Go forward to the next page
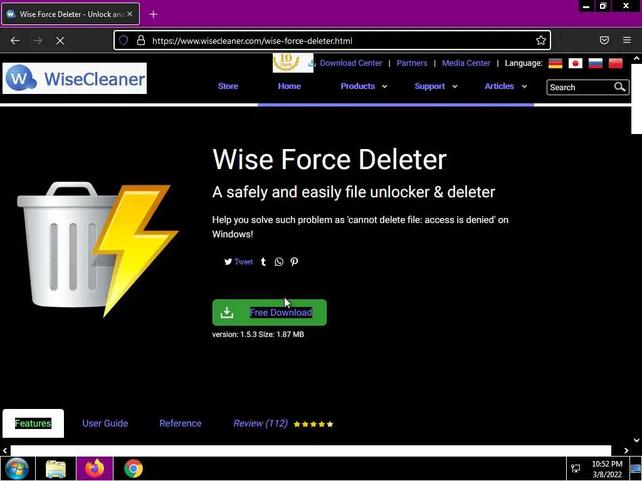 [x=38, y=41]
